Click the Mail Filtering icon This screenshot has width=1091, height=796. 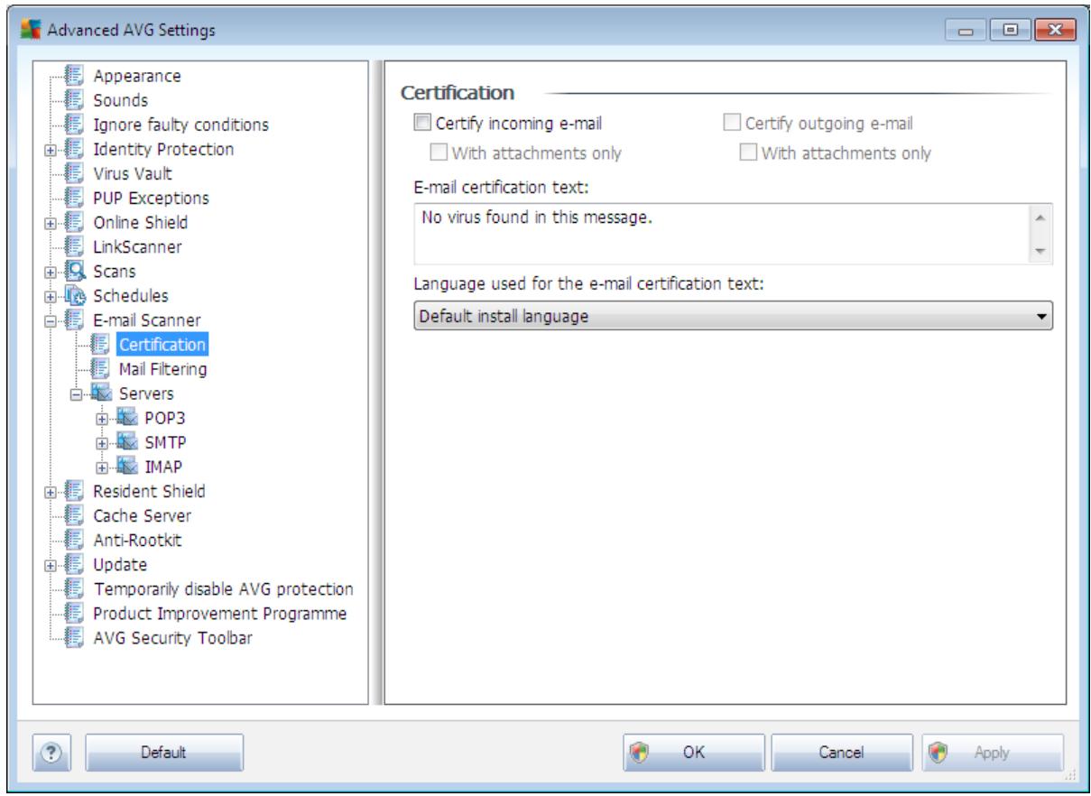102,368
